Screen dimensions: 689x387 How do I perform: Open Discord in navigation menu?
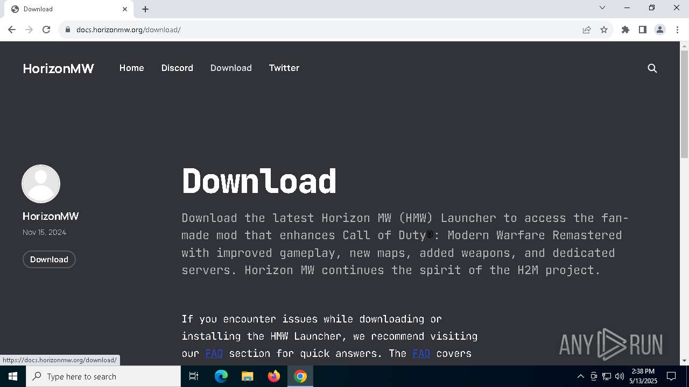tap(177, 68)
